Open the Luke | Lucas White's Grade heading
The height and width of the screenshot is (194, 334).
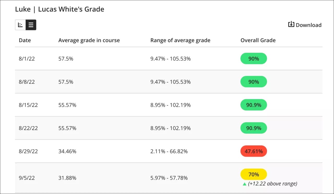point(59,9)
